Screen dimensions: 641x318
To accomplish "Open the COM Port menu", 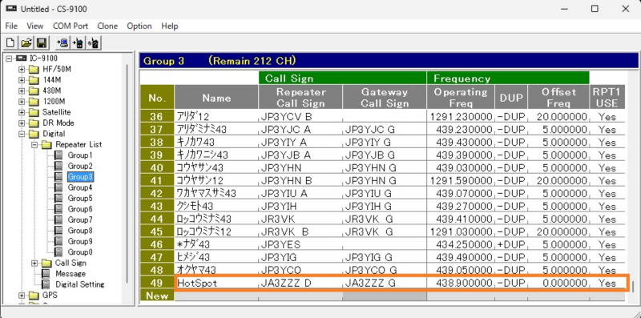I will click(x=71, y=26).
